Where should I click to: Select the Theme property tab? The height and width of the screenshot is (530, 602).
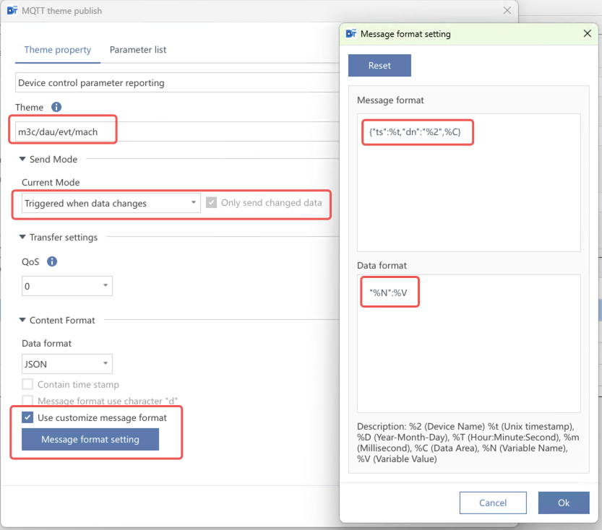(x=58, y=50)
